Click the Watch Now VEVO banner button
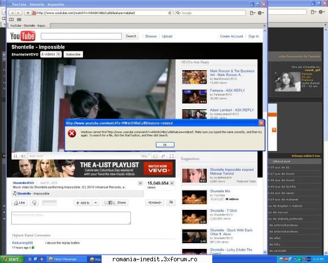 (158, 169)
